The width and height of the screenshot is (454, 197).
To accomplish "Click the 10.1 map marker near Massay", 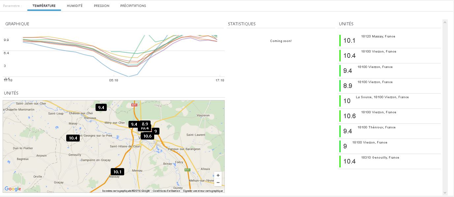I will click(x=117, y=172).
